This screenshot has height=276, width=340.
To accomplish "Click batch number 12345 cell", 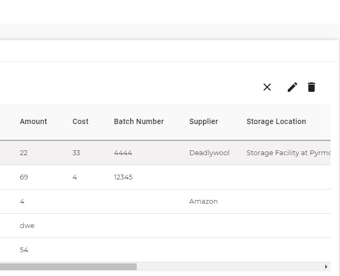I will point(123,177).
